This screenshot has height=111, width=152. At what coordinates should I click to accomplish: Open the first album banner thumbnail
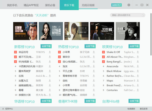pyautogui.click(x=25, y=31)
